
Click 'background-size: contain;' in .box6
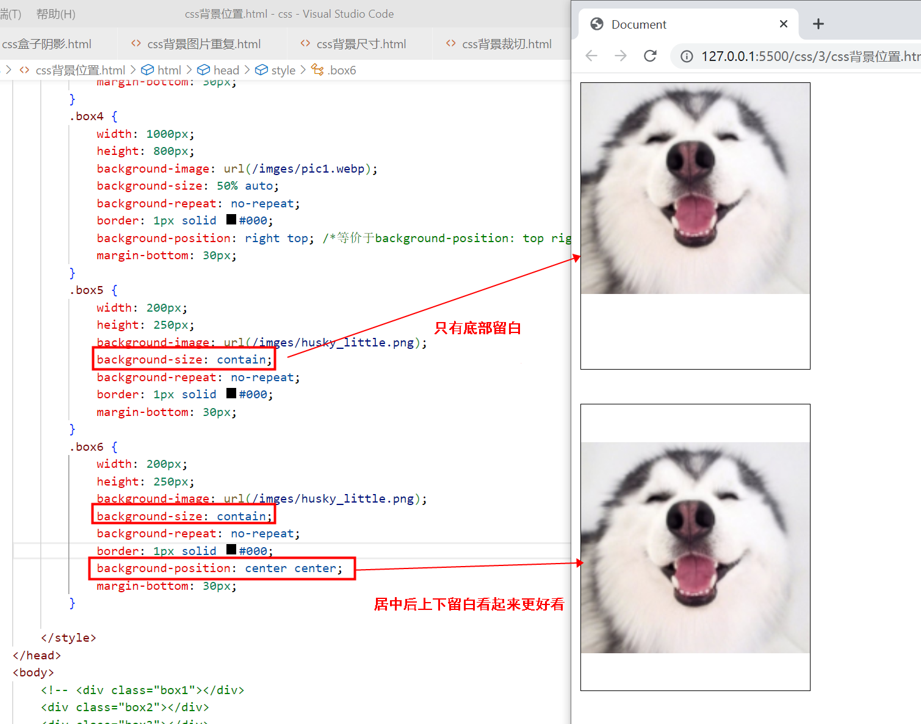184,516
